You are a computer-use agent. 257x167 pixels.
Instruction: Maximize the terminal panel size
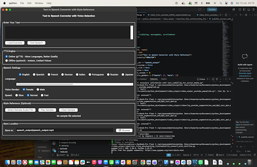[x=226, y=79]
